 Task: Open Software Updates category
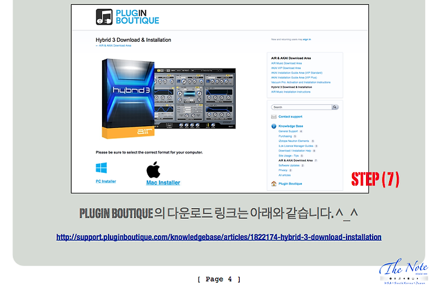289,166
